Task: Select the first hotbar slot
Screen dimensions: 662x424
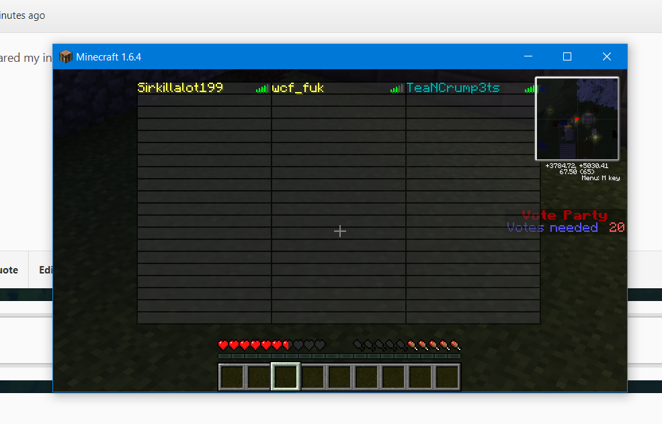Action: [x=231, y=376]
